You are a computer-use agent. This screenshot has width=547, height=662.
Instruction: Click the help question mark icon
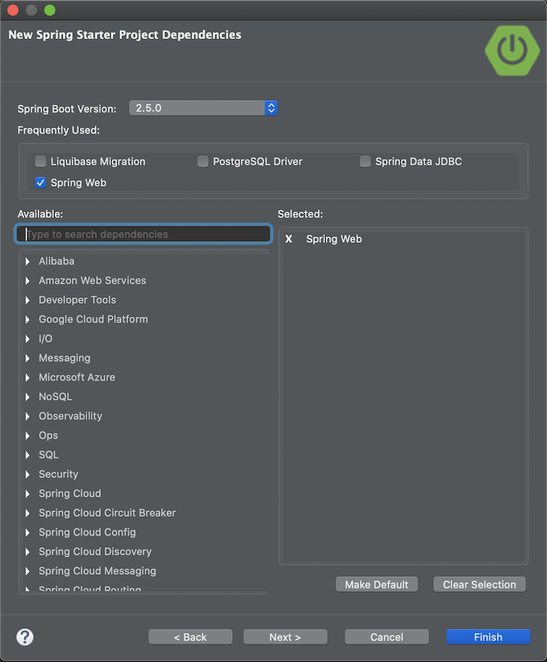(x=24, y=636)
